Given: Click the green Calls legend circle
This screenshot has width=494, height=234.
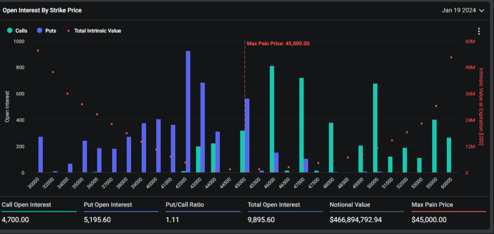Looking at the screenshot, I should [10, 31].
